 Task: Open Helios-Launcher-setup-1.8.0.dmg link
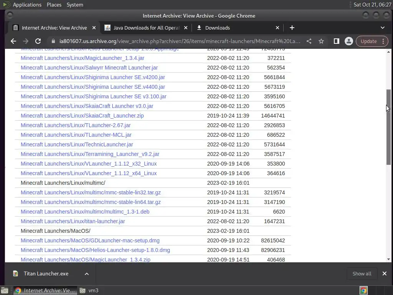tap(95, 250)
